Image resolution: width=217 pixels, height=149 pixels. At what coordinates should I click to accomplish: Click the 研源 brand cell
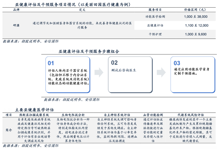[16, 25]
